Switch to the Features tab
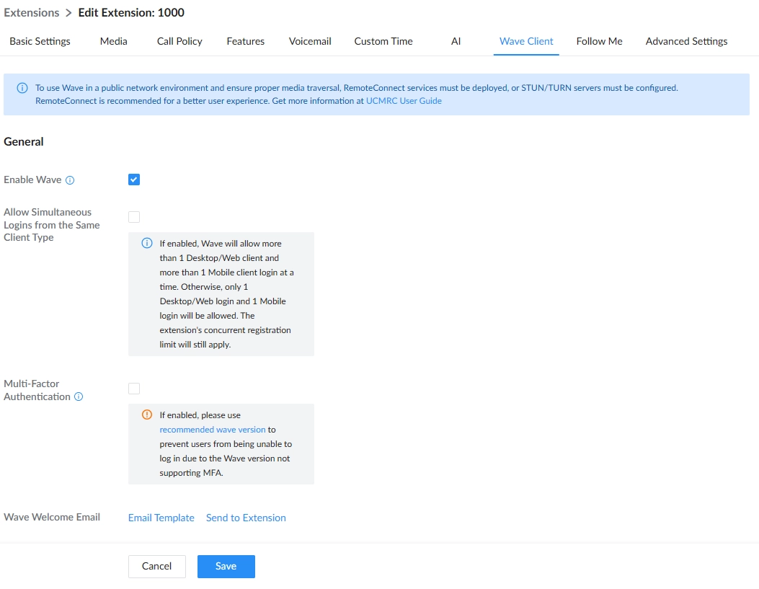Image resolution: width=759 pixels, height=589 pixels. 245,41
